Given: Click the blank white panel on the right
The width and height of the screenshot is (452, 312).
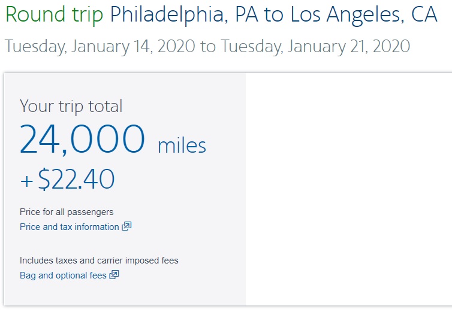Looking at the screenshot, I should pos(348,189).
